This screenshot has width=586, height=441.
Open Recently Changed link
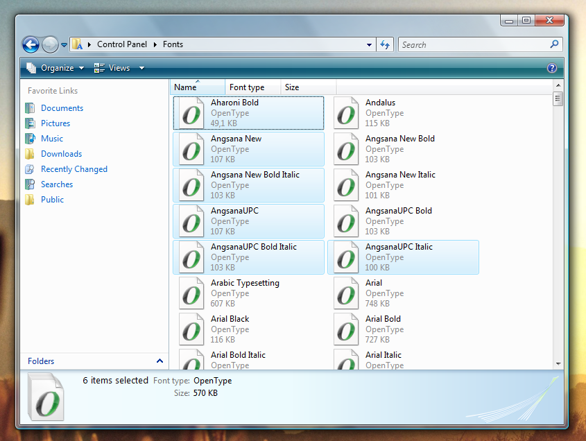click(74, 169)
